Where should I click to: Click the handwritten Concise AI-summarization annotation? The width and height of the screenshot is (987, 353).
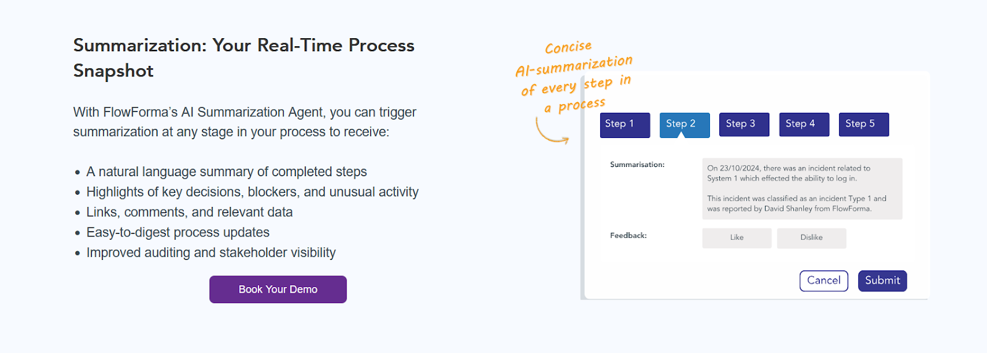click(x=574, y=75)
